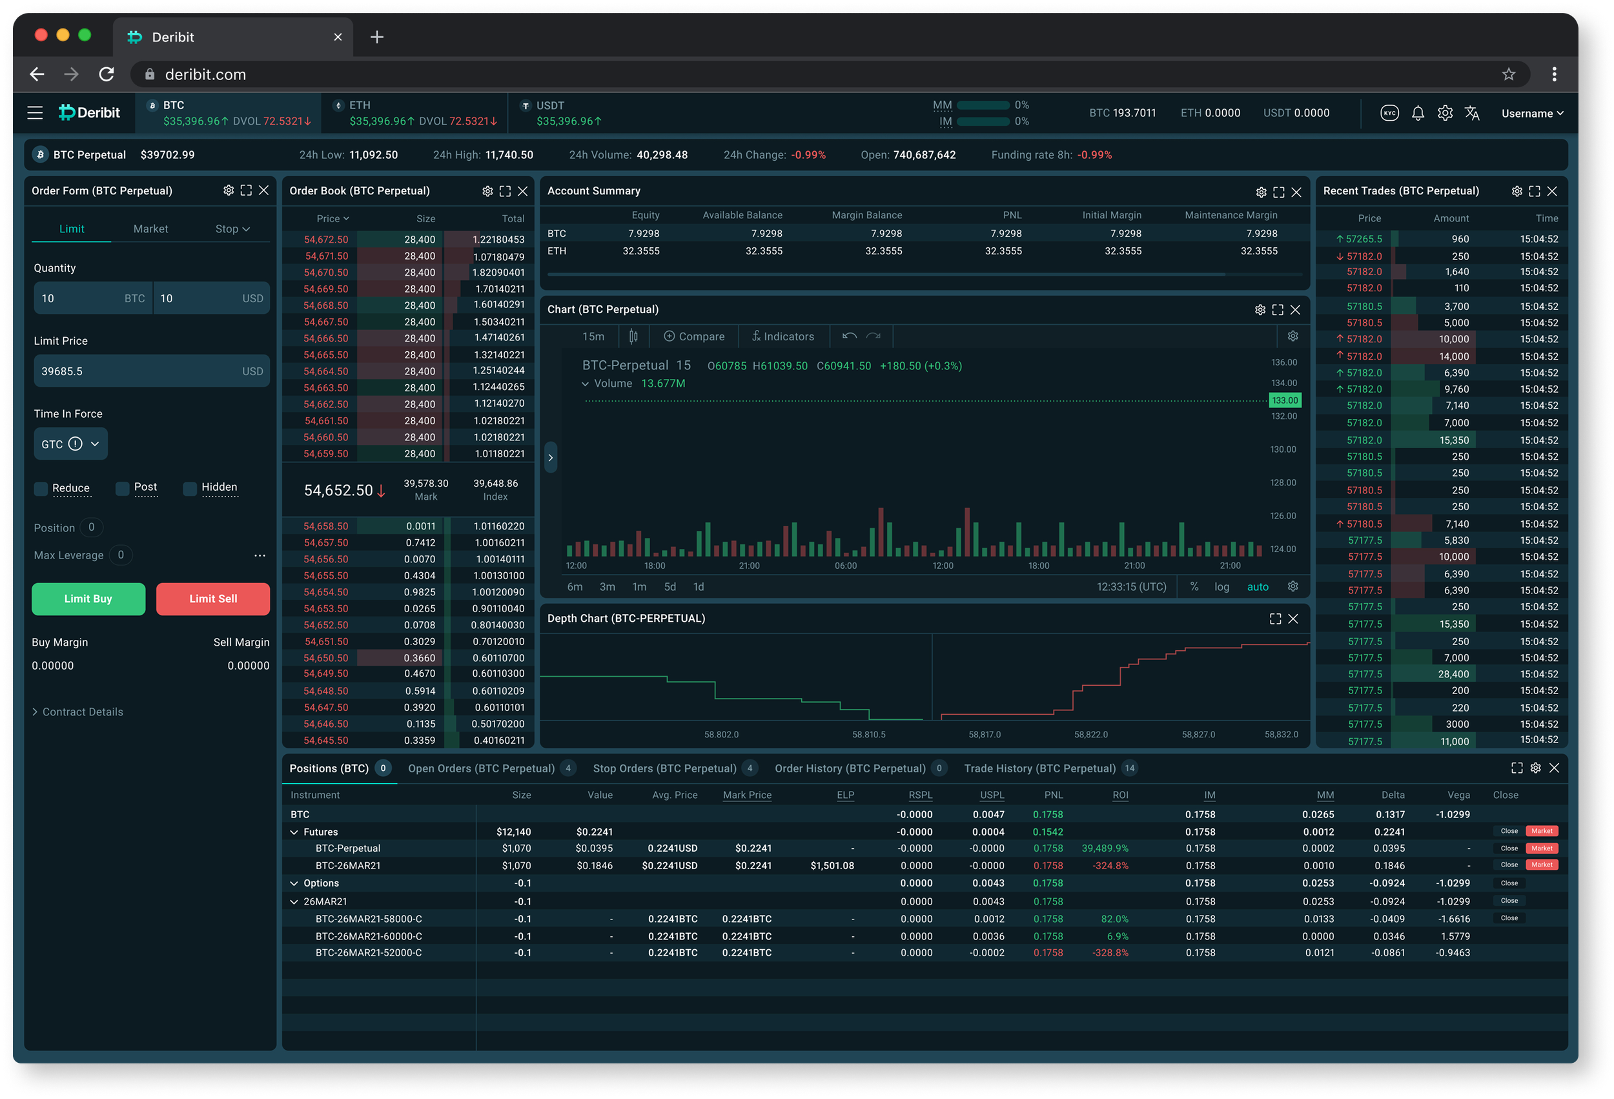Undo last chart action
Screen dimensions: 1614x1099
849,336
